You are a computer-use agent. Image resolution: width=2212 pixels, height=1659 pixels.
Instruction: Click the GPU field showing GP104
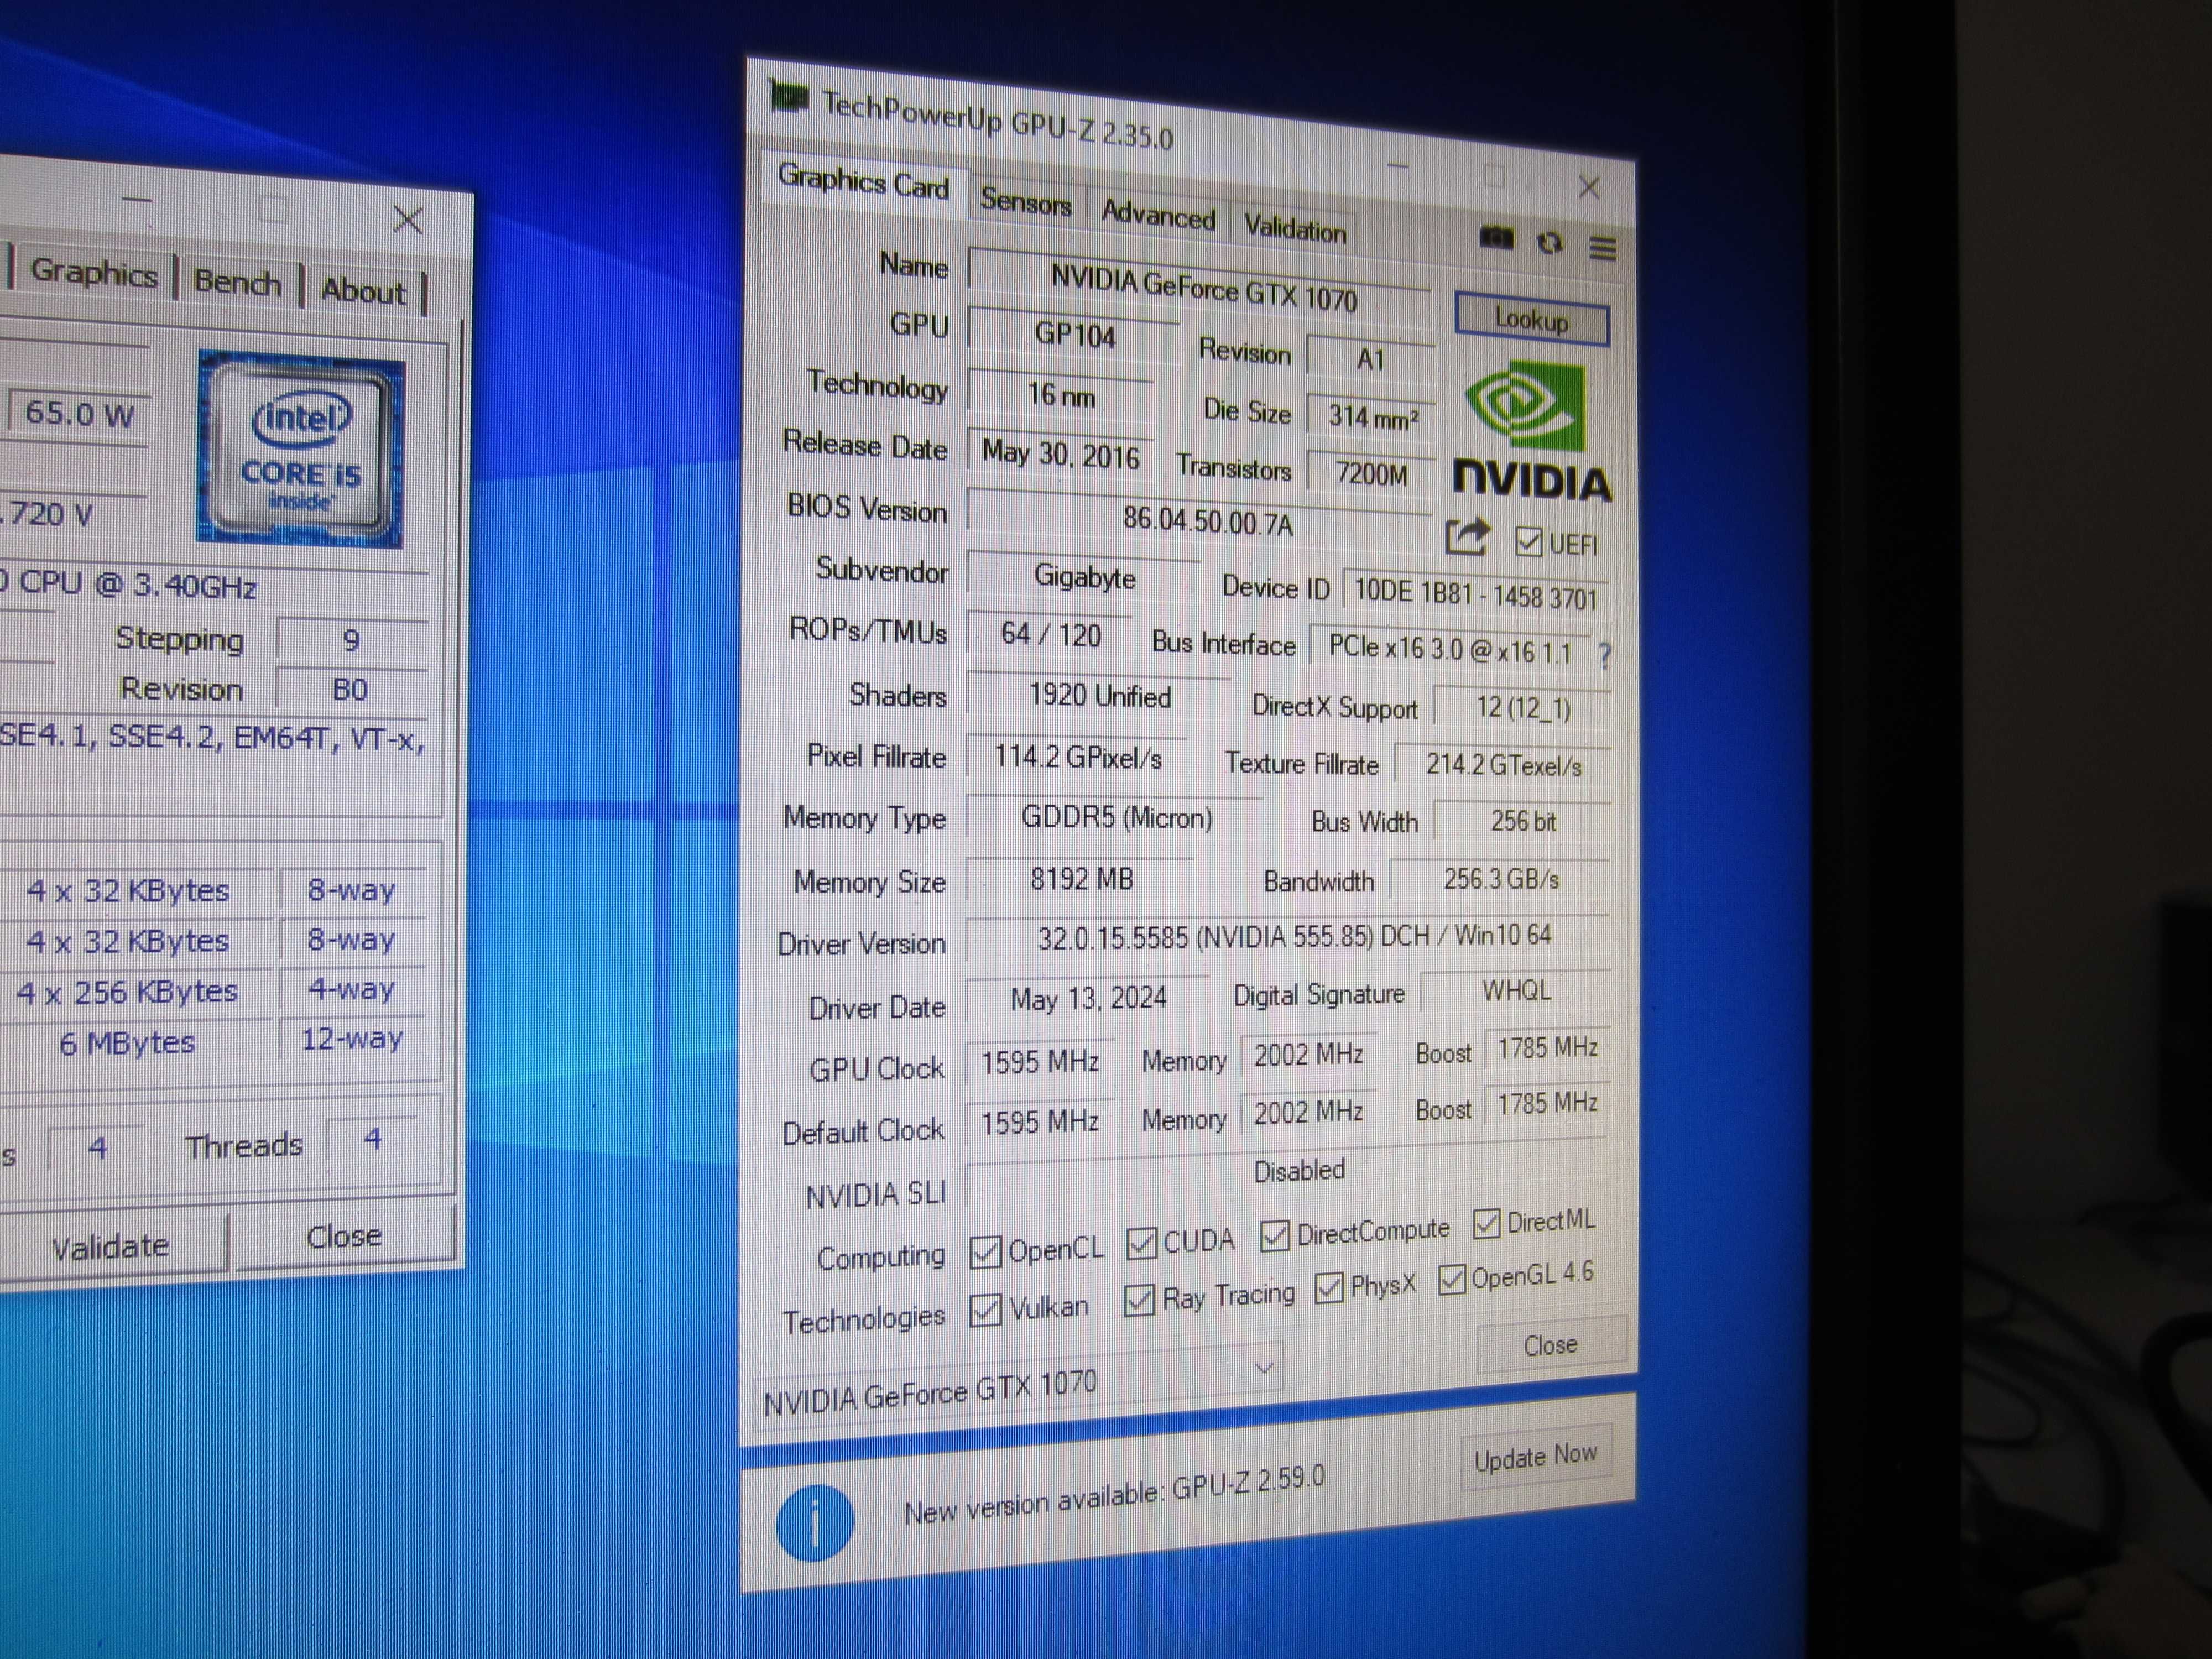point(1074,334)
